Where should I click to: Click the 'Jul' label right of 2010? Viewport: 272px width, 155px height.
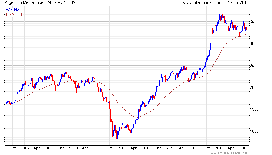coord(194,148)
